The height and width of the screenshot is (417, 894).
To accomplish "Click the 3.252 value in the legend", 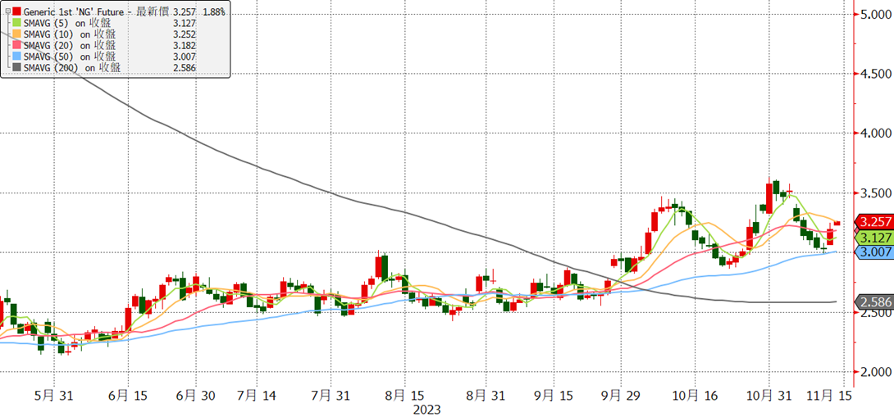I will [185, 34].
